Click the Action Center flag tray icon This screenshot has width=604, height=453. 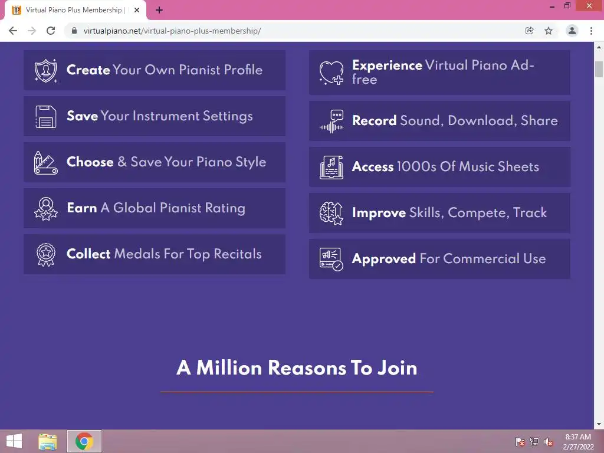520,442
